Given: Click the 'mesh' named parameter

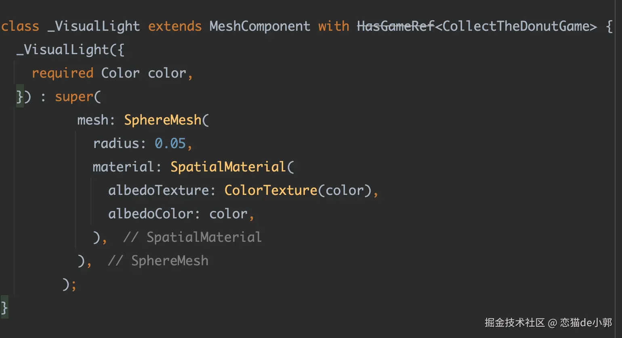Looking at the screenshot, I should pyautogui.click(x=93, y=120).
